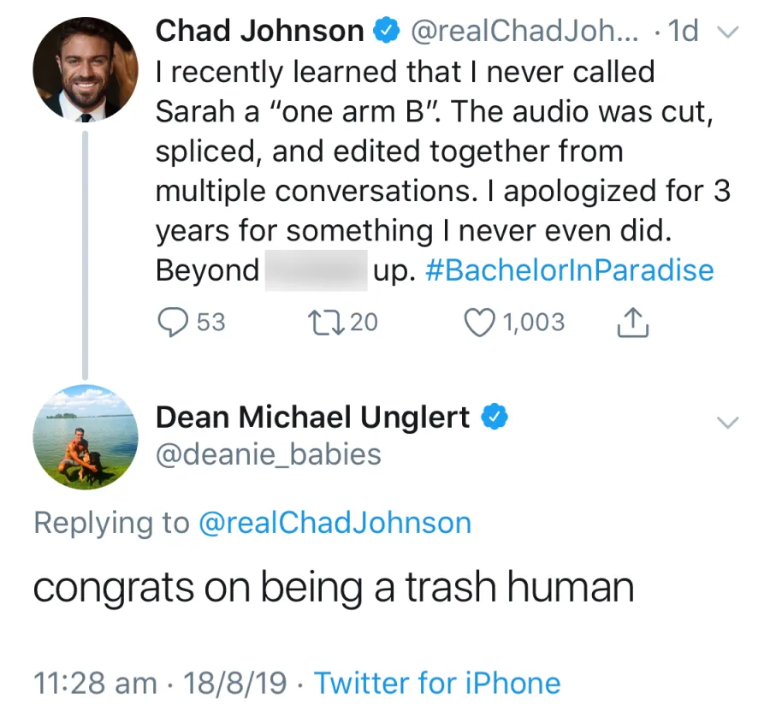Image resolution: width=770 pixels, height=717 pixels.
Task: Open the share icon on Chad's tweet
Action: click(632, 322)
